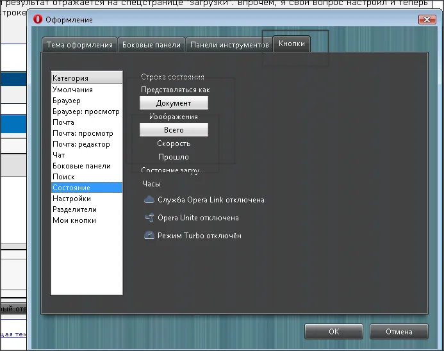Click Opera Unite отключена text
Viewport: 444px width, 351px height.
[198, 218]
